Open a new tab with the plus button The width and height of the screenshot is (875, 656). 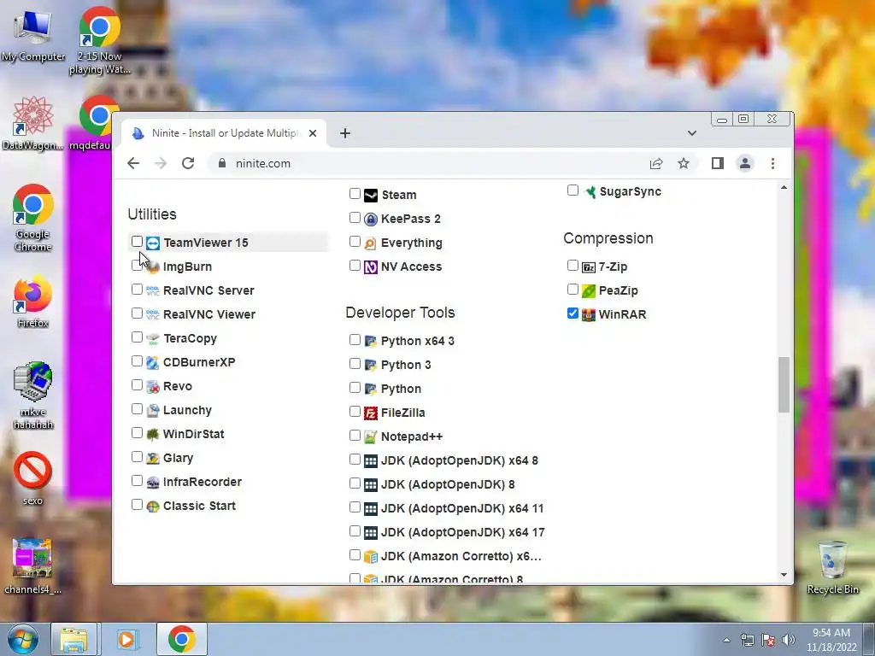pyautogui.click(x=345, y=133)
